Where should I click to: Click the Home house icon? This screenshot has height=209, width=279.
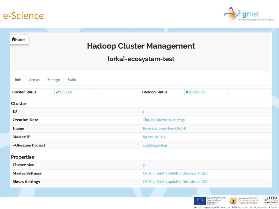(13, 39)
